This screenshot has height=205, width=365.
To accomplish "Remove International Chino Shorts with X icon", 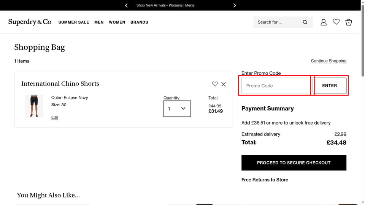I will coord(224,84).
